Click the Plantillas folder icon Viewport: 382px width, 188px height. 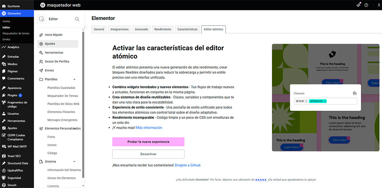(x=41, y=79)
